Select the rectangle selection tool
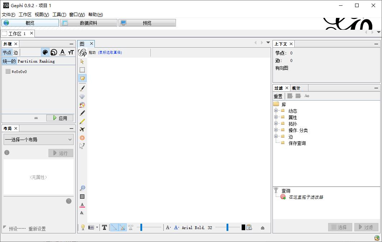 (82, 70)
